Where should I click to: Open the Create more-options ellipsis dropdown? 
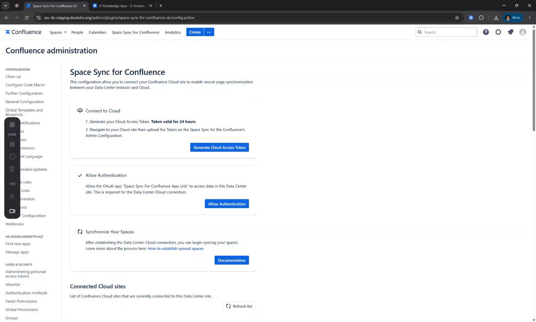click(x=209, y=32)
